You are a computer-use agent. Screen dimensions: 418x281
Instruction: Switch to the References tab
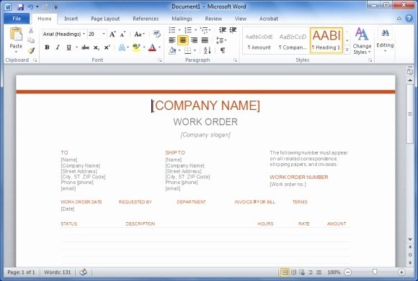point(146,19)
